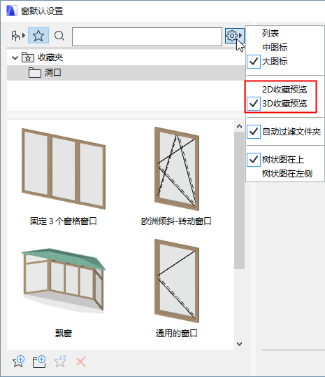Click the new folder plus icon
Screen dimensions: 325x377
coord(39,362)
